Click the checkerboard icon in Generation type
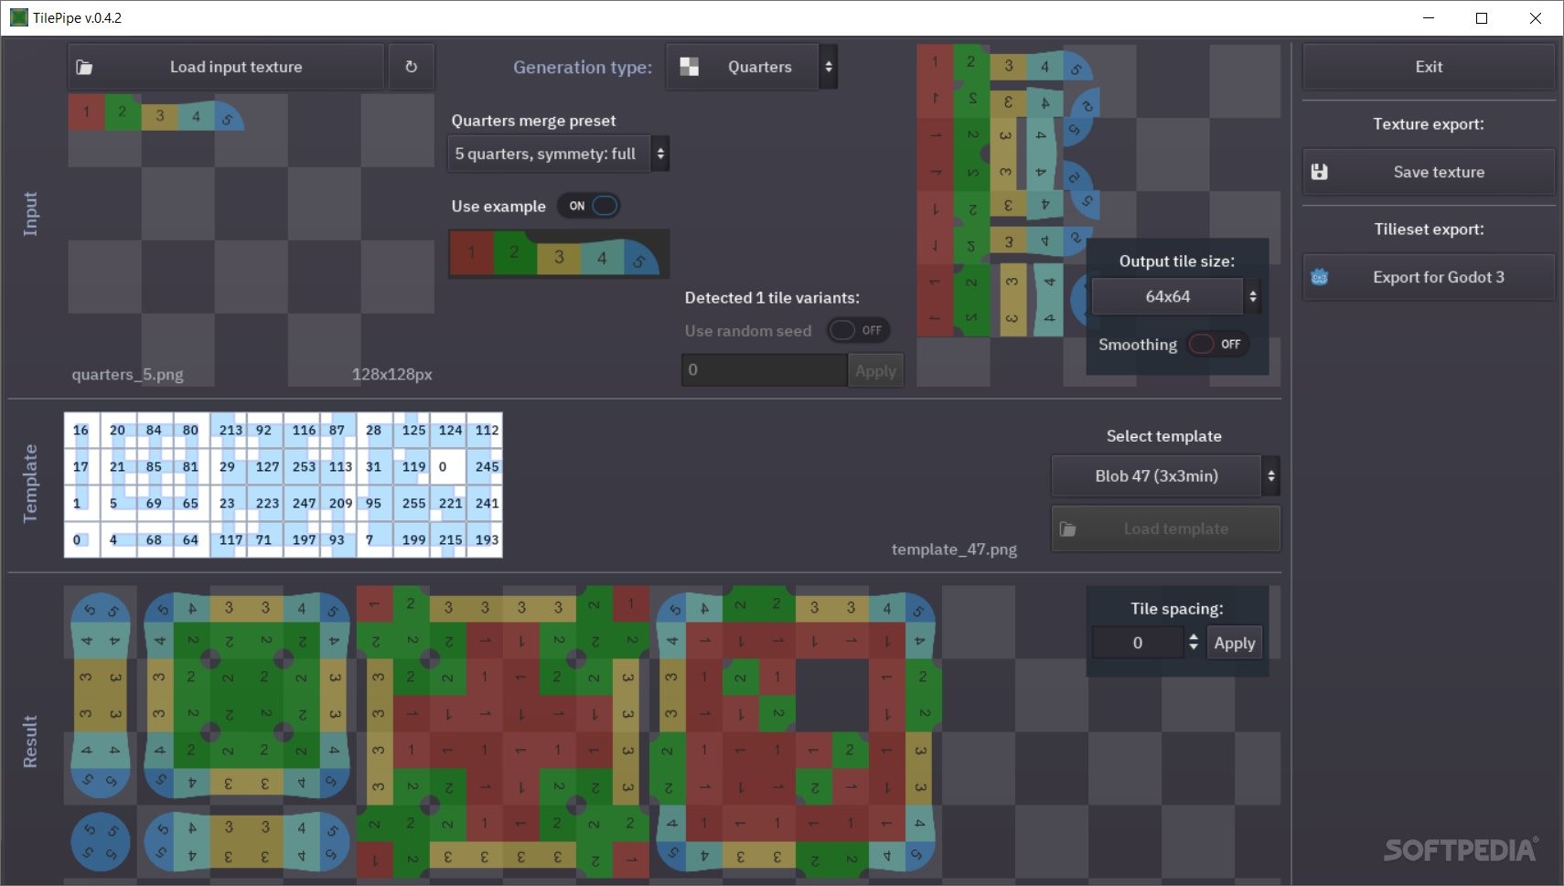The image size is (1564, 886). coord(690,67)
